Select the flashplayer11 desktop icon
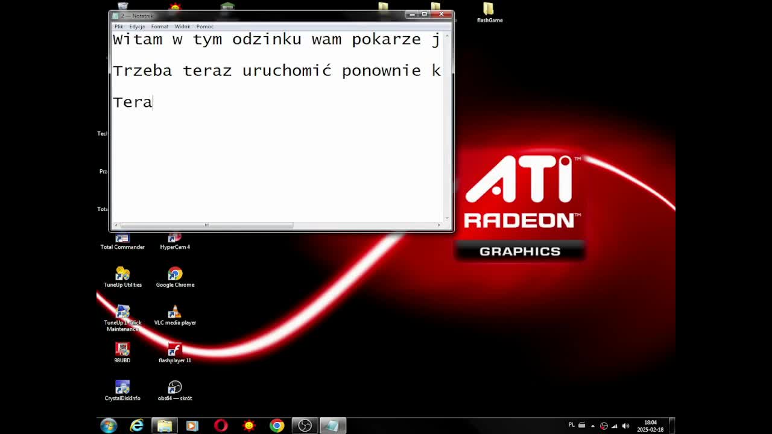The height and width of the screenshot is (434, 772). [175, 353]
